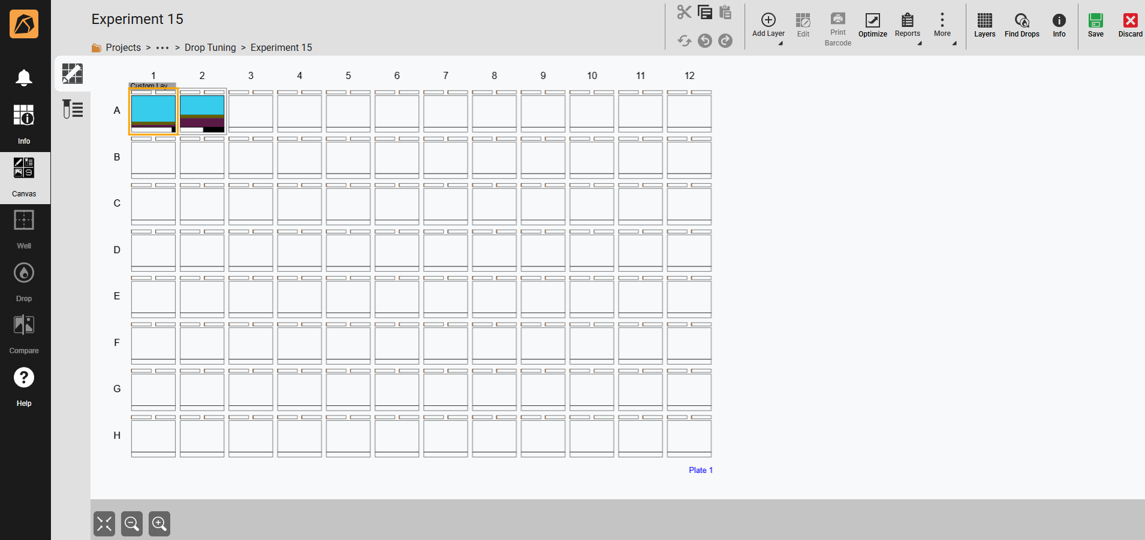Open Info from the top toolbar

(x=1059, y=25)
